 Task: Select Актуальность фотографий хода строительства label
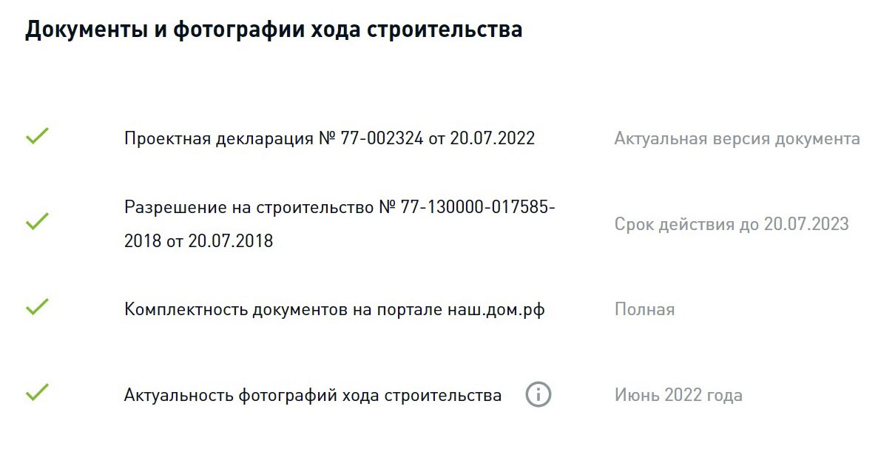click(312, 395)
